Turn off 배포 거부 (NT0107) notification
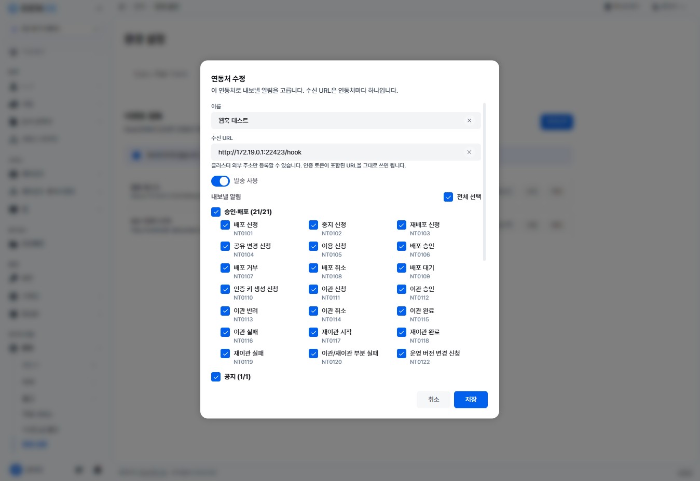The image size is (700, 481). coord(225,268)
